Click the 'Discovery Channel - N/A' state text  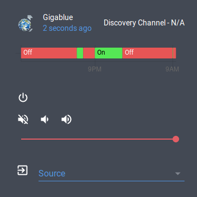144,23
